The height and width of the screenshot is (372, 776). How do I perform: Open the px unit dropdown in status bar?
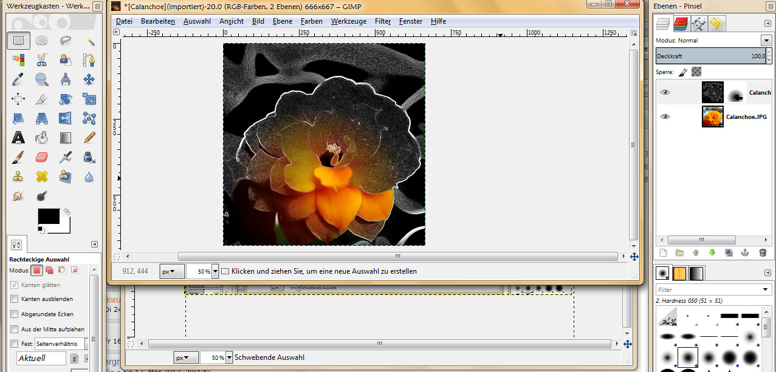pyautogui.click(x=172, y=271)
